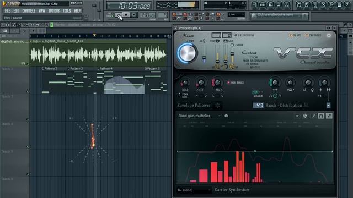Open the playlist view icon in toolbar
The image size is (353, 198).
(254, 5)
